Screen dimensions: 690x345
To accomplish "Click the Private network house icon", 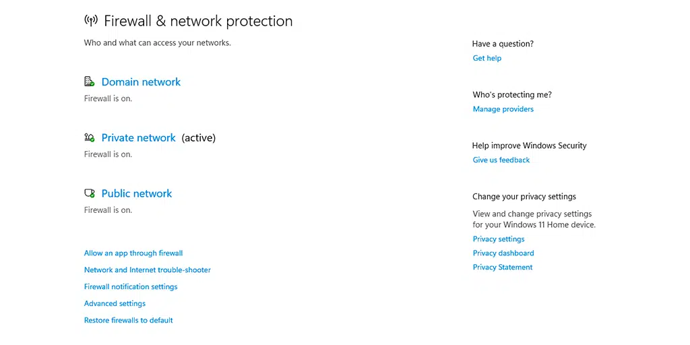I will point(89,137).
